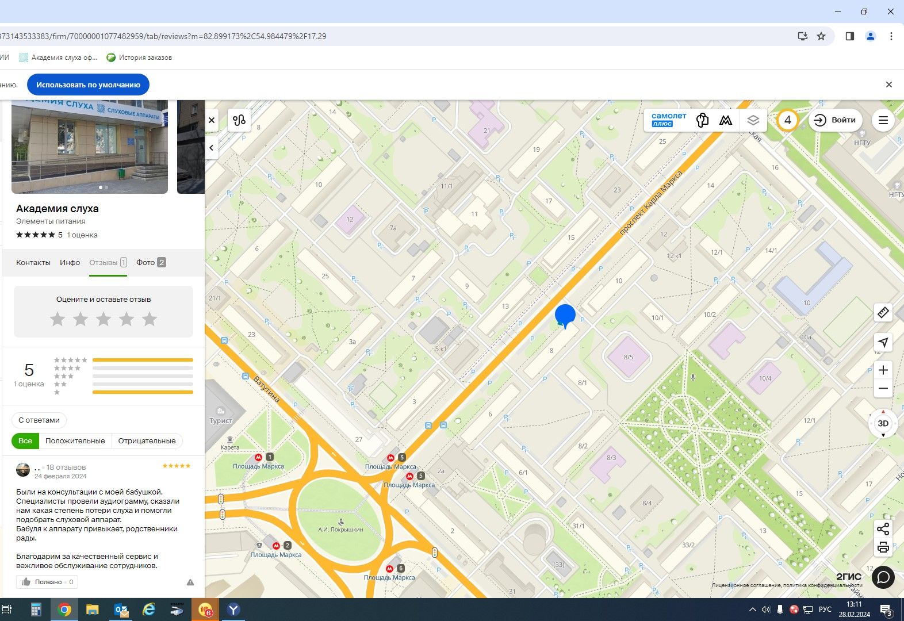The width and height of the screenshot is (904, 621).
Task: Zoom in on the map
Action: coord(883,370)
